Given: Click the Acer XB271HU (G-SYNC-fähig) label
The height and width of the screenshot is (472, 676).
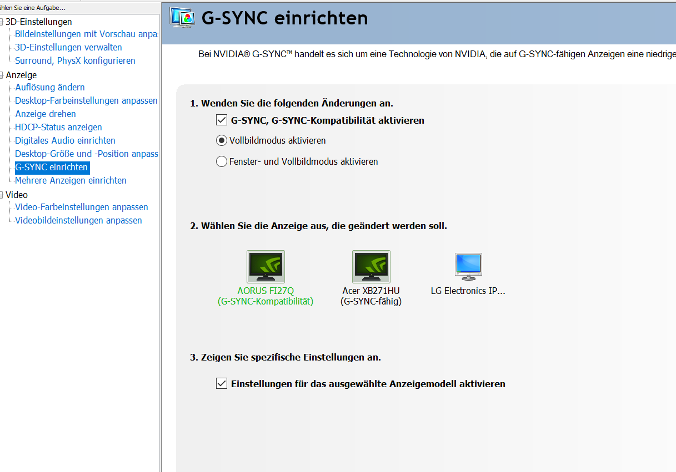Looking at the screenshot, I should tap(371, 296).
